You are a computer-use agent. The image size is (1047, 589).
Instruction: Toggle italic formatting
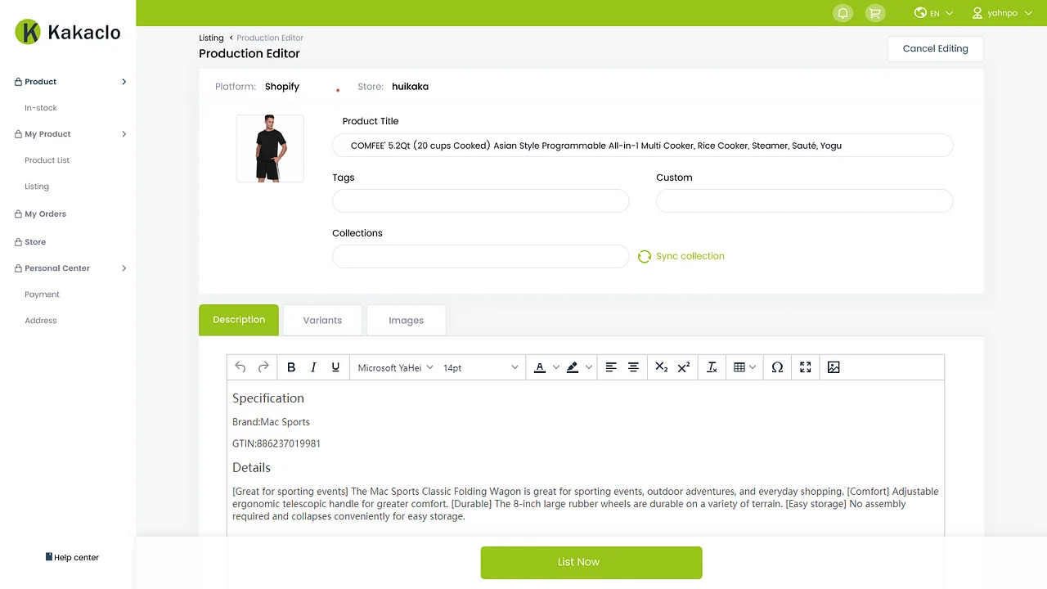click(x=313, y=367)
